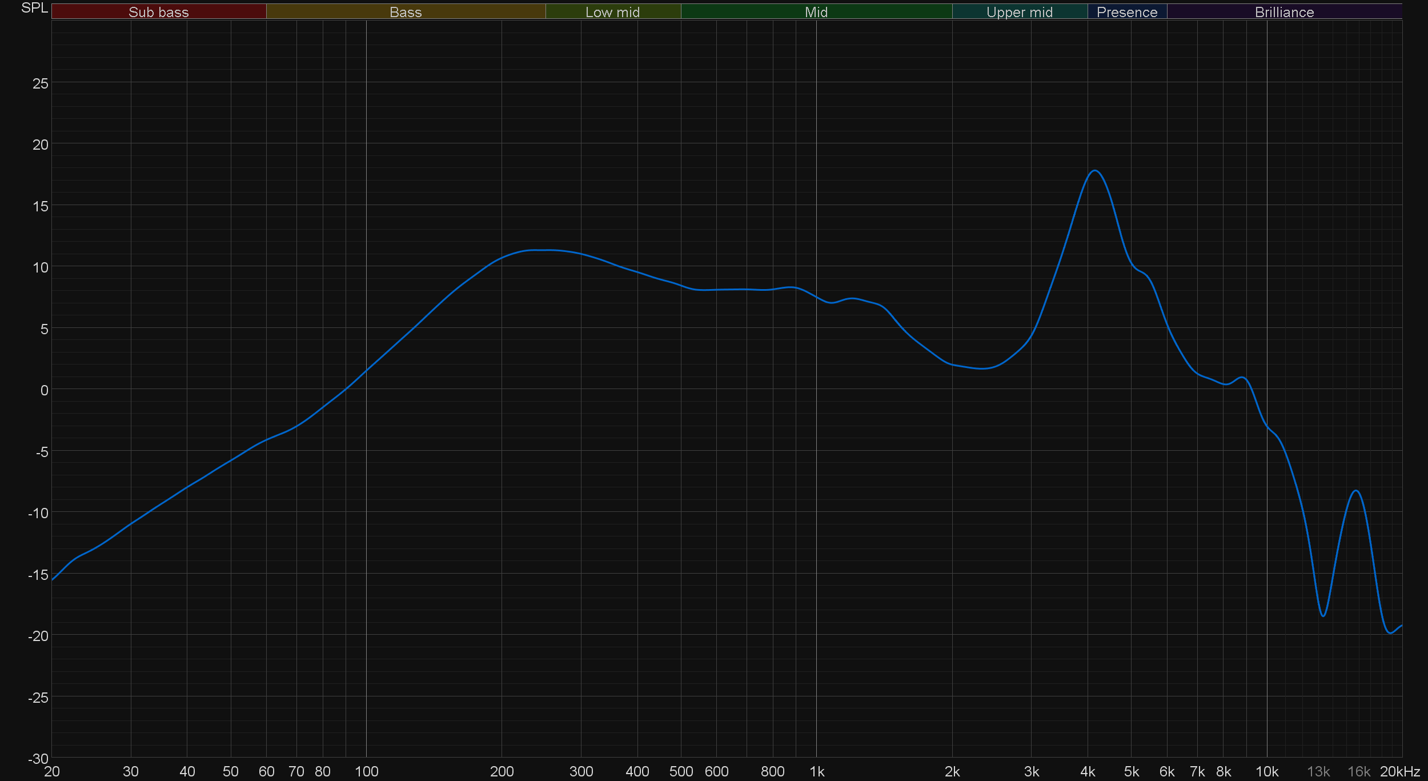
Task: Select the Mid band header
Action: tap(816, 12)
